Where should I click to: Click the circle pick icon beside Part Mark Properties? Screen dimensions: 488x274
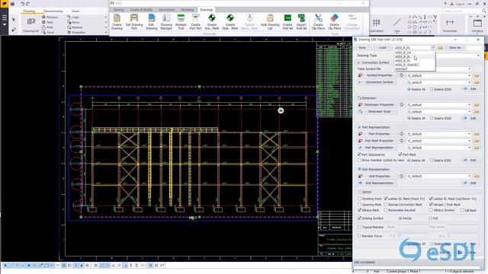[x=402, y=141]
